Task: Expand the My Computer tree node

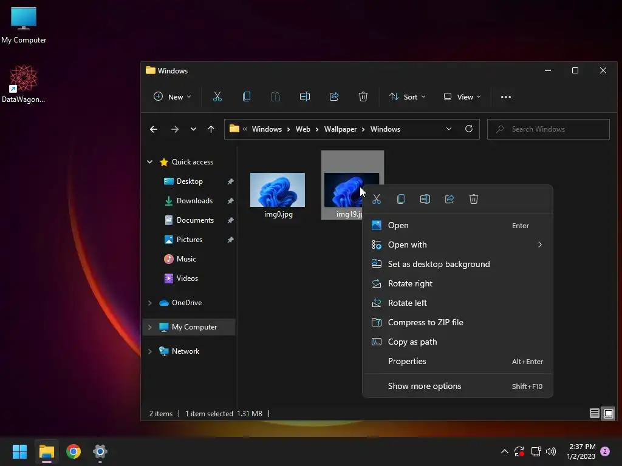Action: pos(150,327)
